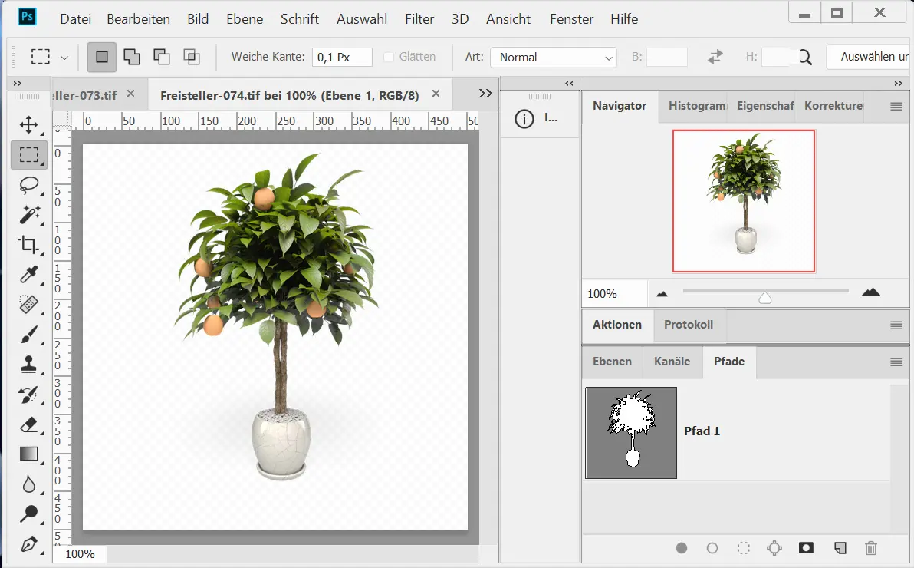Click the Pen tool
Image resolution: width=914 pixels, height=568 pixels.
29,544
